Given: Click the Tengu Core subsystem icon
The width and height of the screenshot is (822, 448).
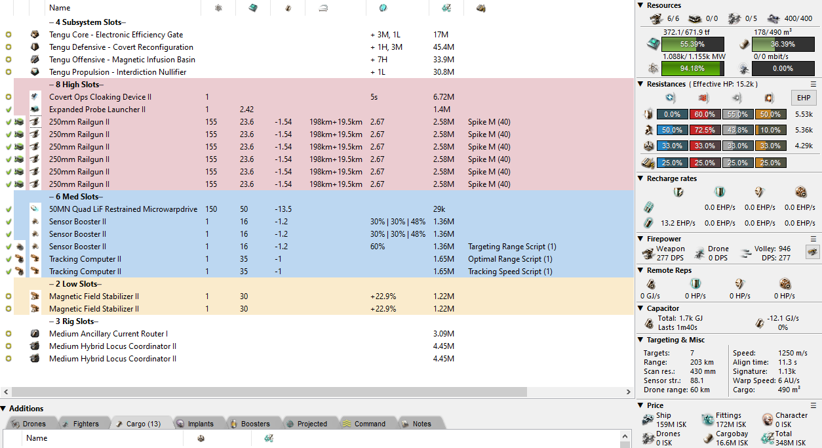Looking at the screenshot, I should point(35,35).
